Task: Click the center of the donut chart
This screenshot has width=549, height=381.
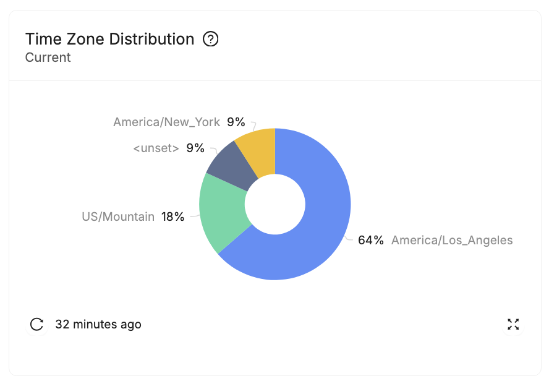Action: (274, 204)
